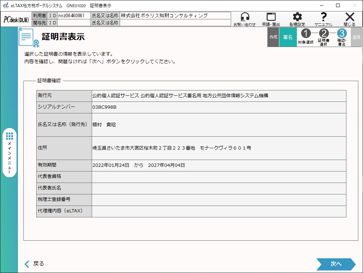This screenshot has height=273, width=363.
Task: Select the 送信 phase tab
Action: pos(356,37)
